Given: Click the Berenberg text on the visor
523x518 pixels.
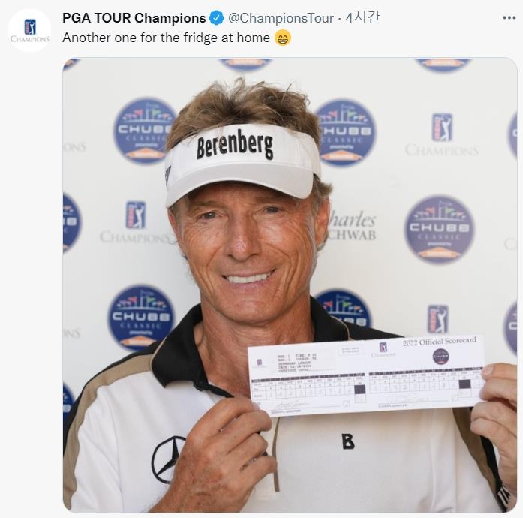Looking at the screenshot, I should pos(235,146).
